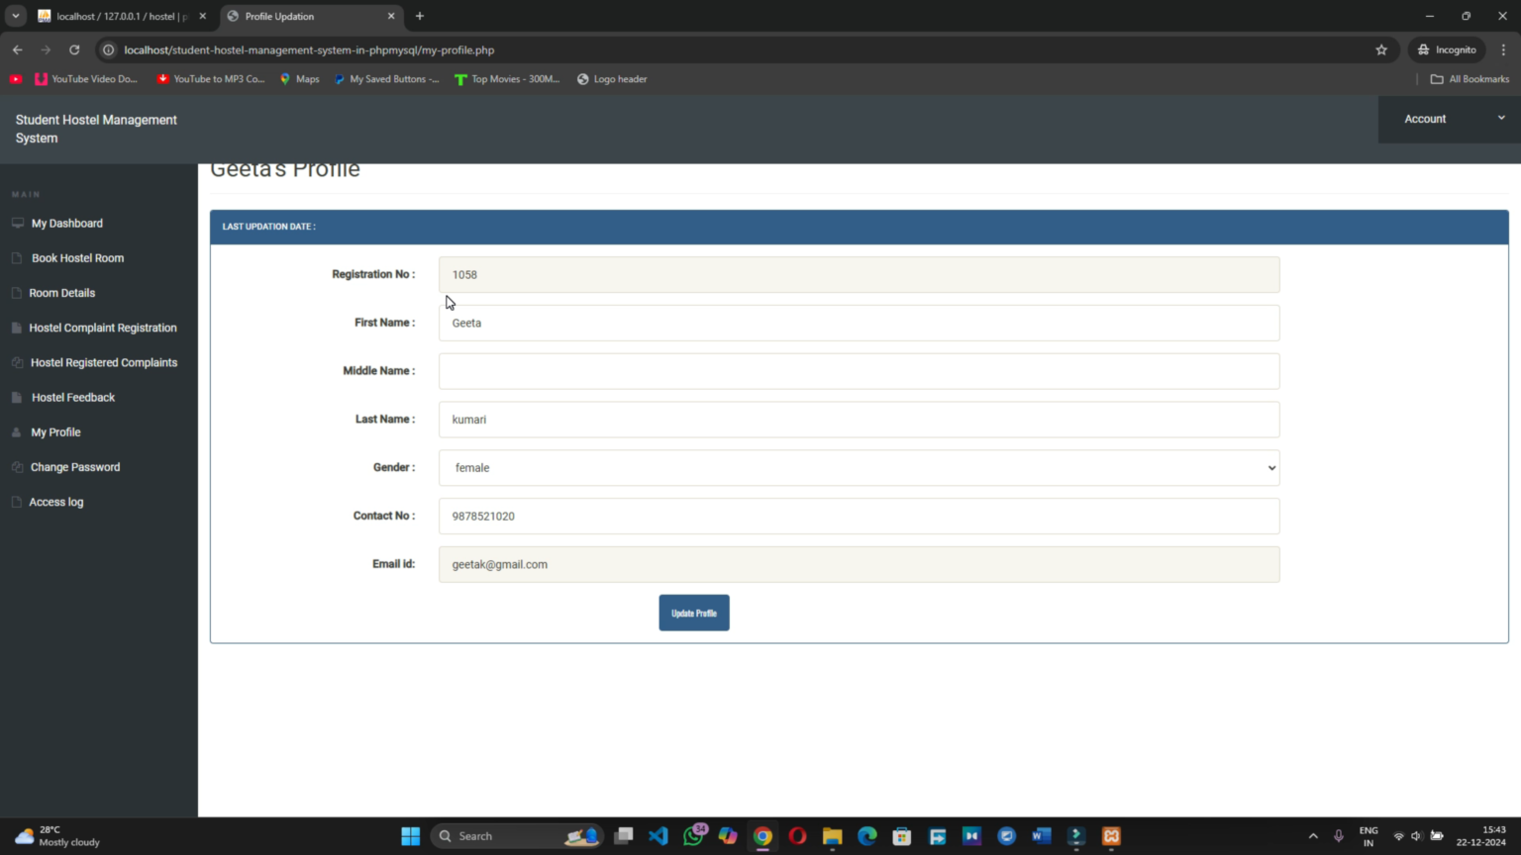1521x855 pixels.
Task: Open WhatsApp from the taskbar
Action: click(693, 836)
